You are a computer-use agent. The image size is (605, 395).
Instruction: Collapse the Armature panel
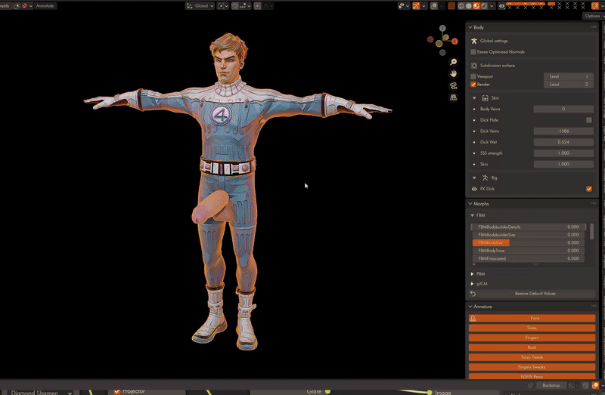click(470, 307)
